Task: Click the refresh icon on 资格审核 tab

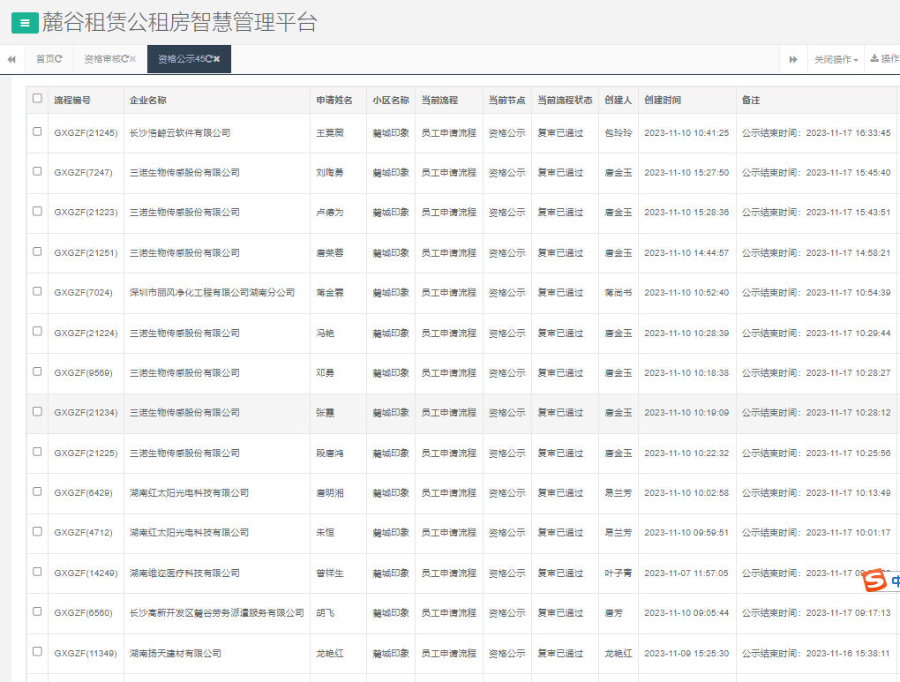Action: point(124,59)
